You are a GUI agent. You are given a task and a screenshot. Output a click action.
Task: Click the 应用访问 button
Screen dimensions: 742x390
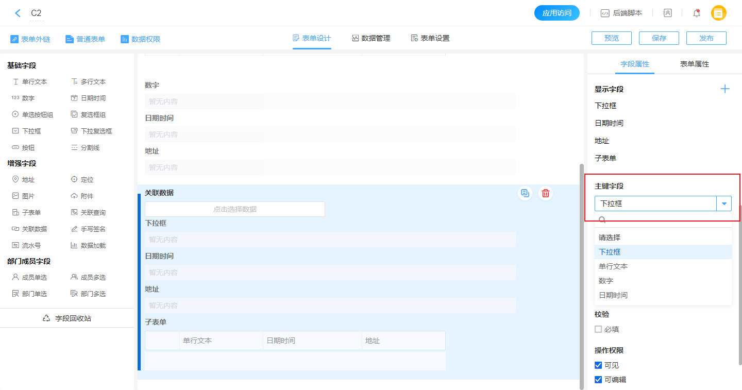[556, 13]
